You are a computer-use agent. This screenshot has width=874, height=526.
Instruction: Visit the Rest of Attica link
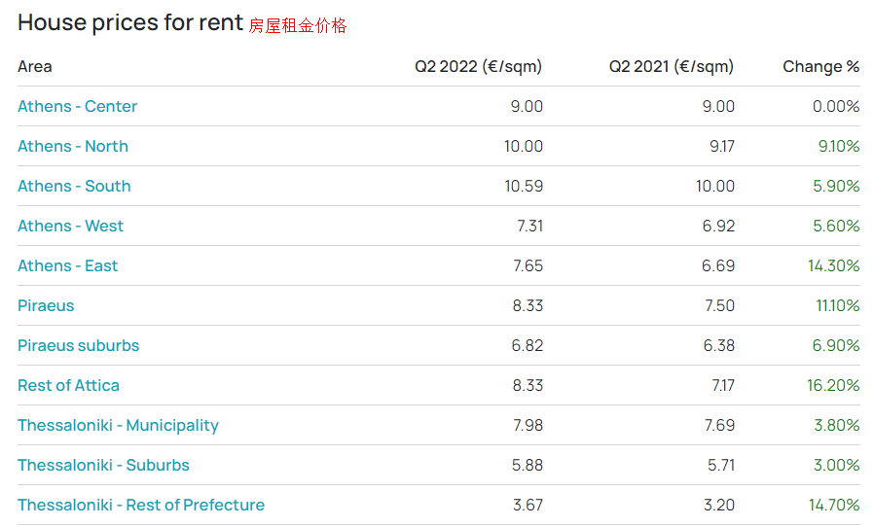point(68,385)
